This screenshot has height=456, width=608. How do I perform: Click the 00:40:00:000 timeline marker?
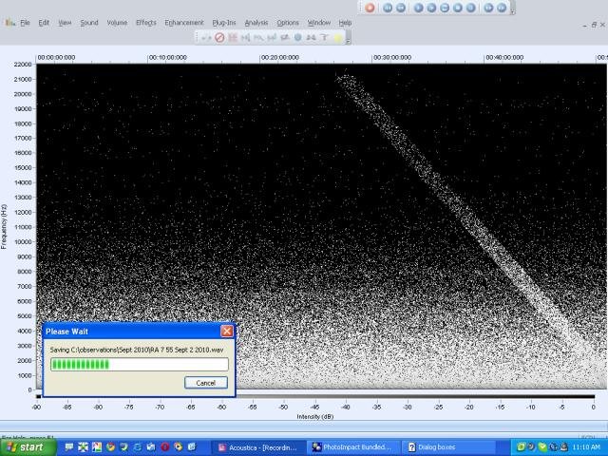click(x=504, y=57)
